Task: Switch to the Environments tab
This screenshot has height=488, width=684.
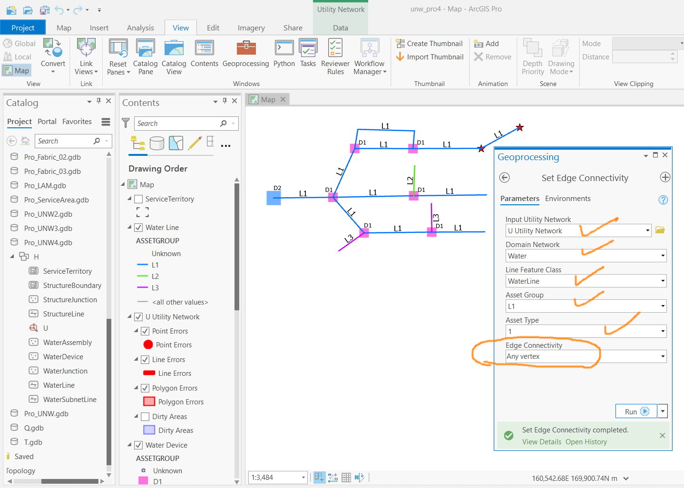Action: pos(567,199)
